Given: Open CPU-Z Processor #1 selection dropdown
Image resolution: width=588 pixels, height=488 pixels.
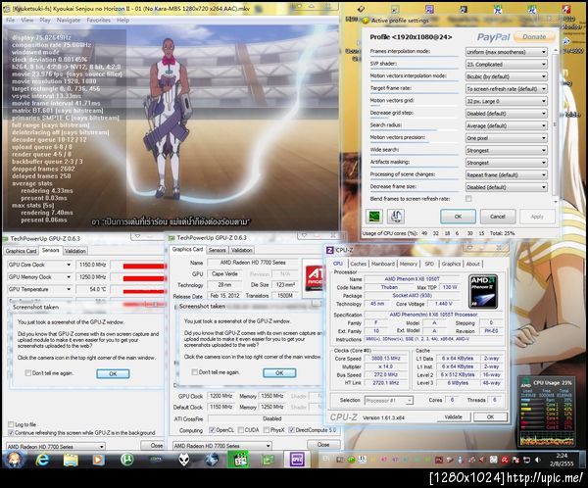Looking at the screenshot, I should click(x=388, y=400).
